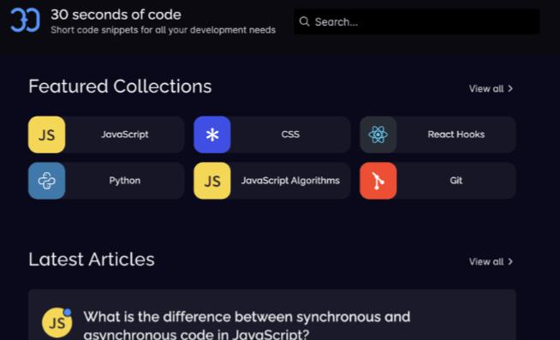Click the round JS icon on the article card
The width and height of the screenshot is (560, 340).
click(x=57, y=323)
